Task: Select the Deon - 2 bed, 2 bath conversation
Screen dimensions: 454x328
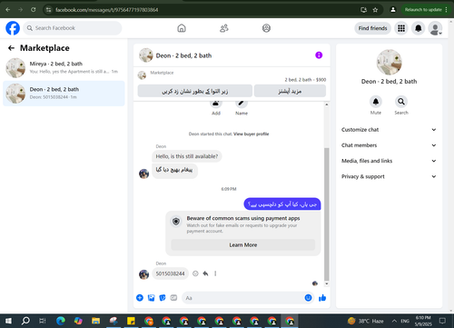Action: pos(64,94)
